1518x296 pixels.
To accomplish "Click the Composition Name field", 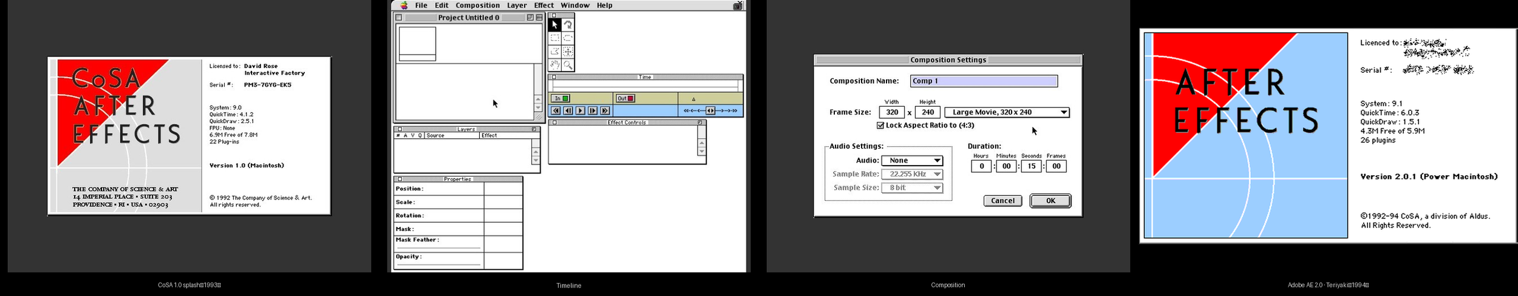I will (x=984, y=81).
